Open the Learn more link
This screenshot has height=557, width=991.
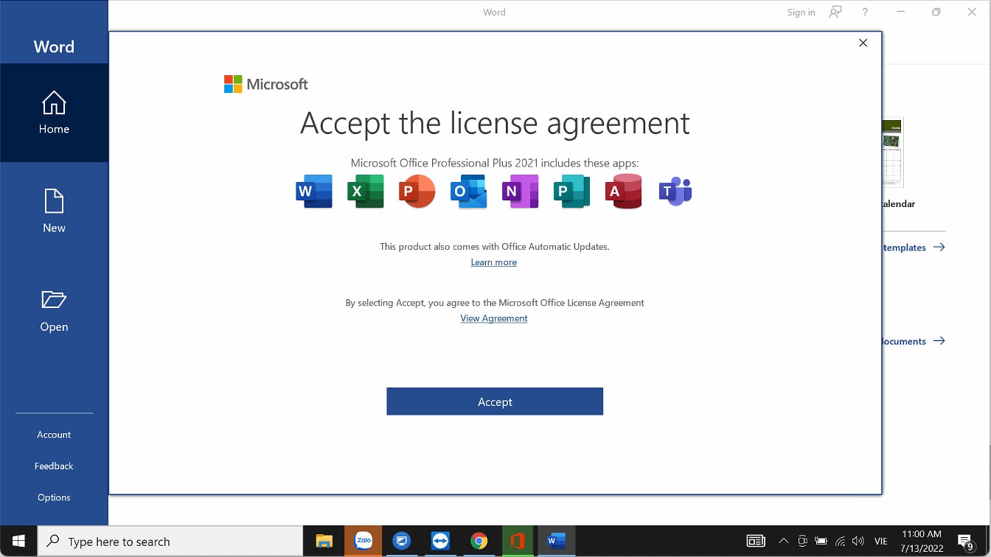point(493,262)
